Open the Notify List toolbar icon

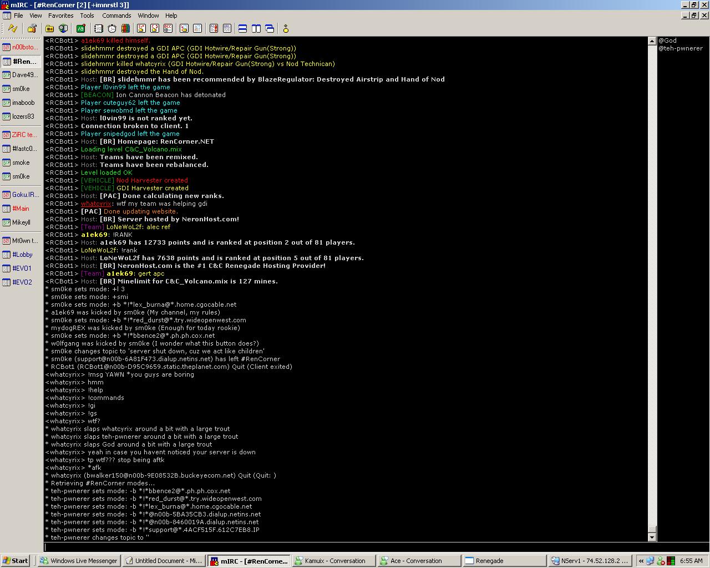[214, 28]
